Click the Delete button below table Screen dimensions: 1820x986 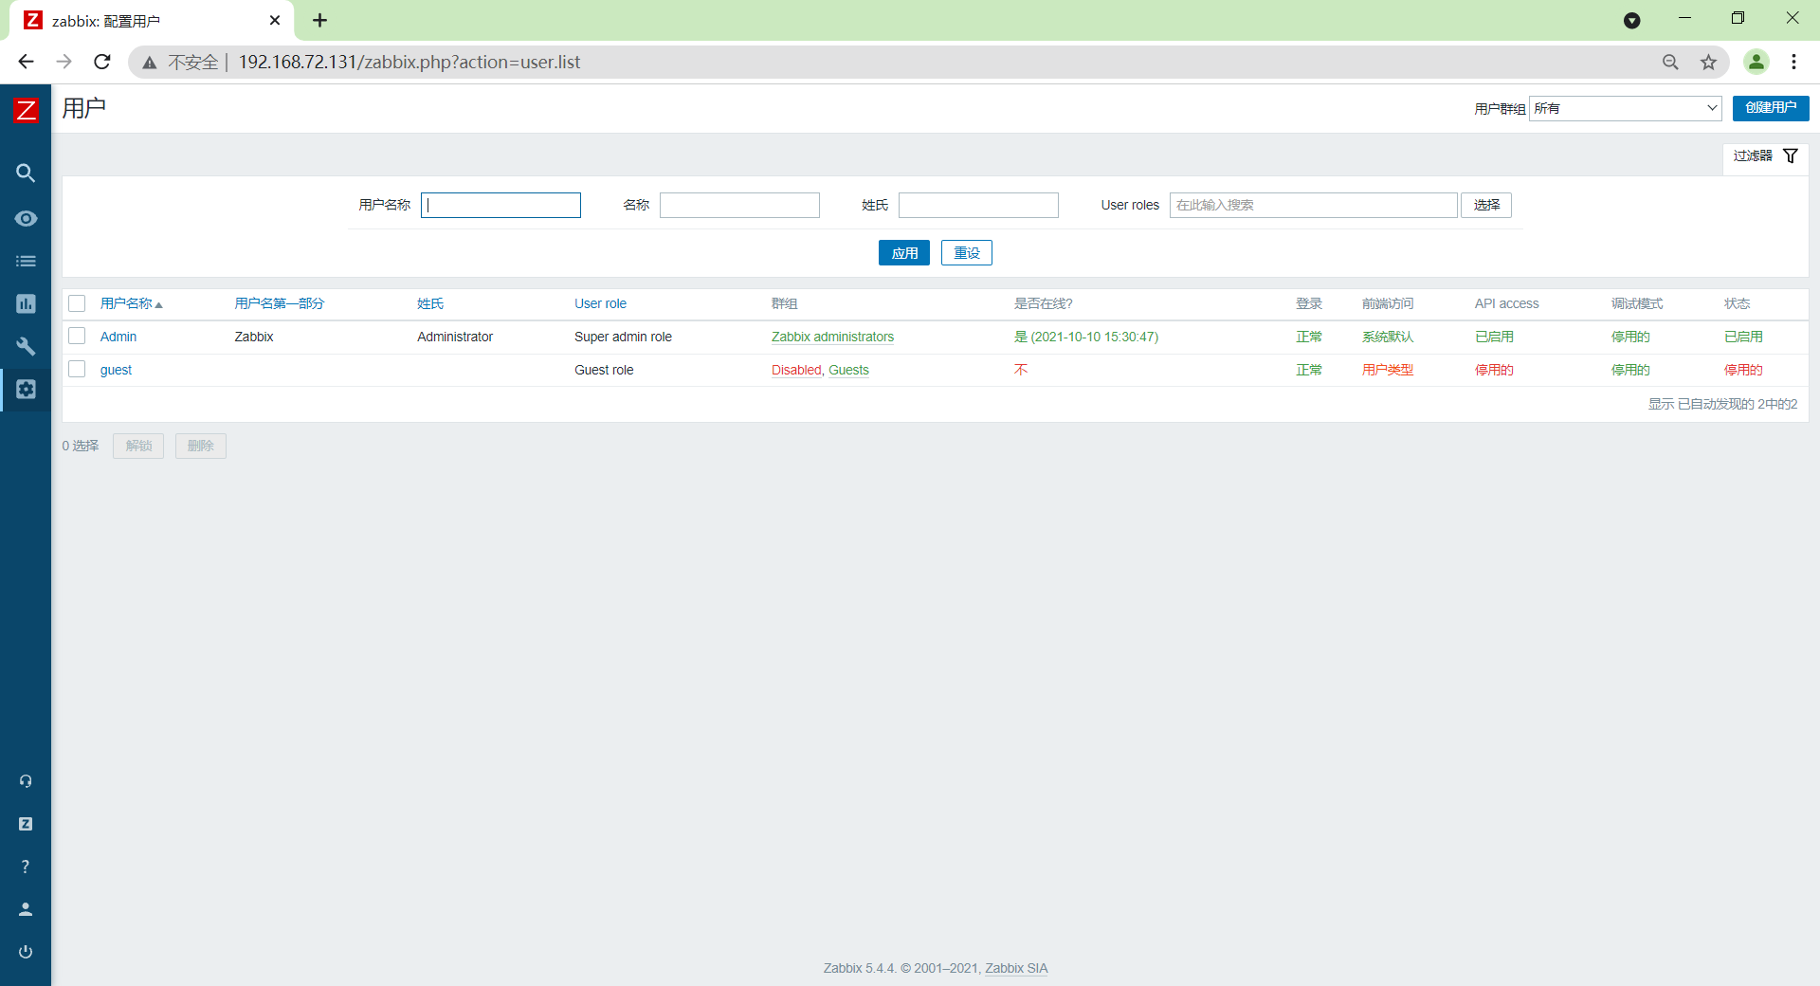(201, 446)
